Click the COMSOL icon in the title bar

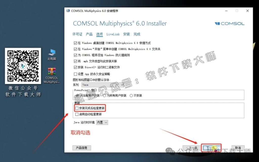point(68,11)
